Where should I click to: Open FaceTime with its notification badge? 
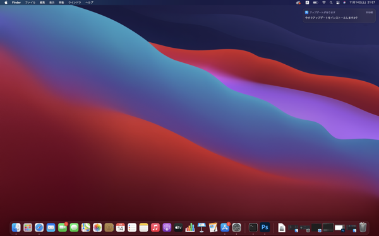(x=63, y=227)
